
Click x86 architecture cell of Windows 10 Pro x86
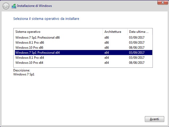pyautogui.click(x=107, y=48)
